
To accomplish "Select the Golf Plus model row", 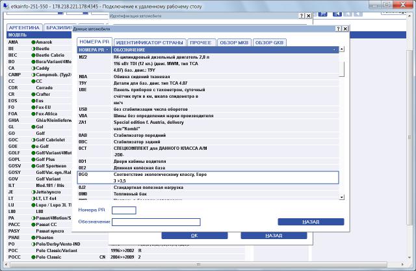I will click(x=40, y=160).
